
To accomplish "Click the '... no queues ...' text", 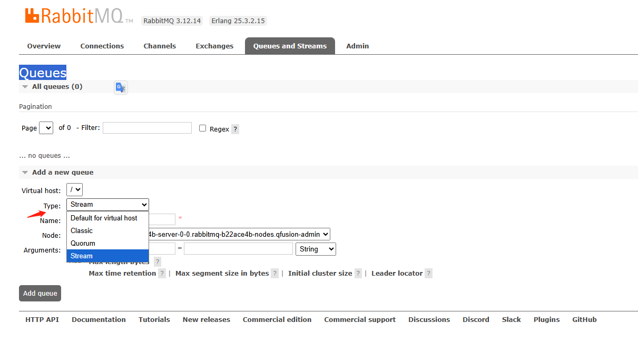I will coord(44,156).
